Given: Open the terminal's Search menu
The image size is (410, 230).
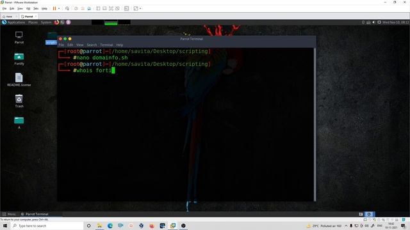Looking at the screenshot, I should (92, 45).
